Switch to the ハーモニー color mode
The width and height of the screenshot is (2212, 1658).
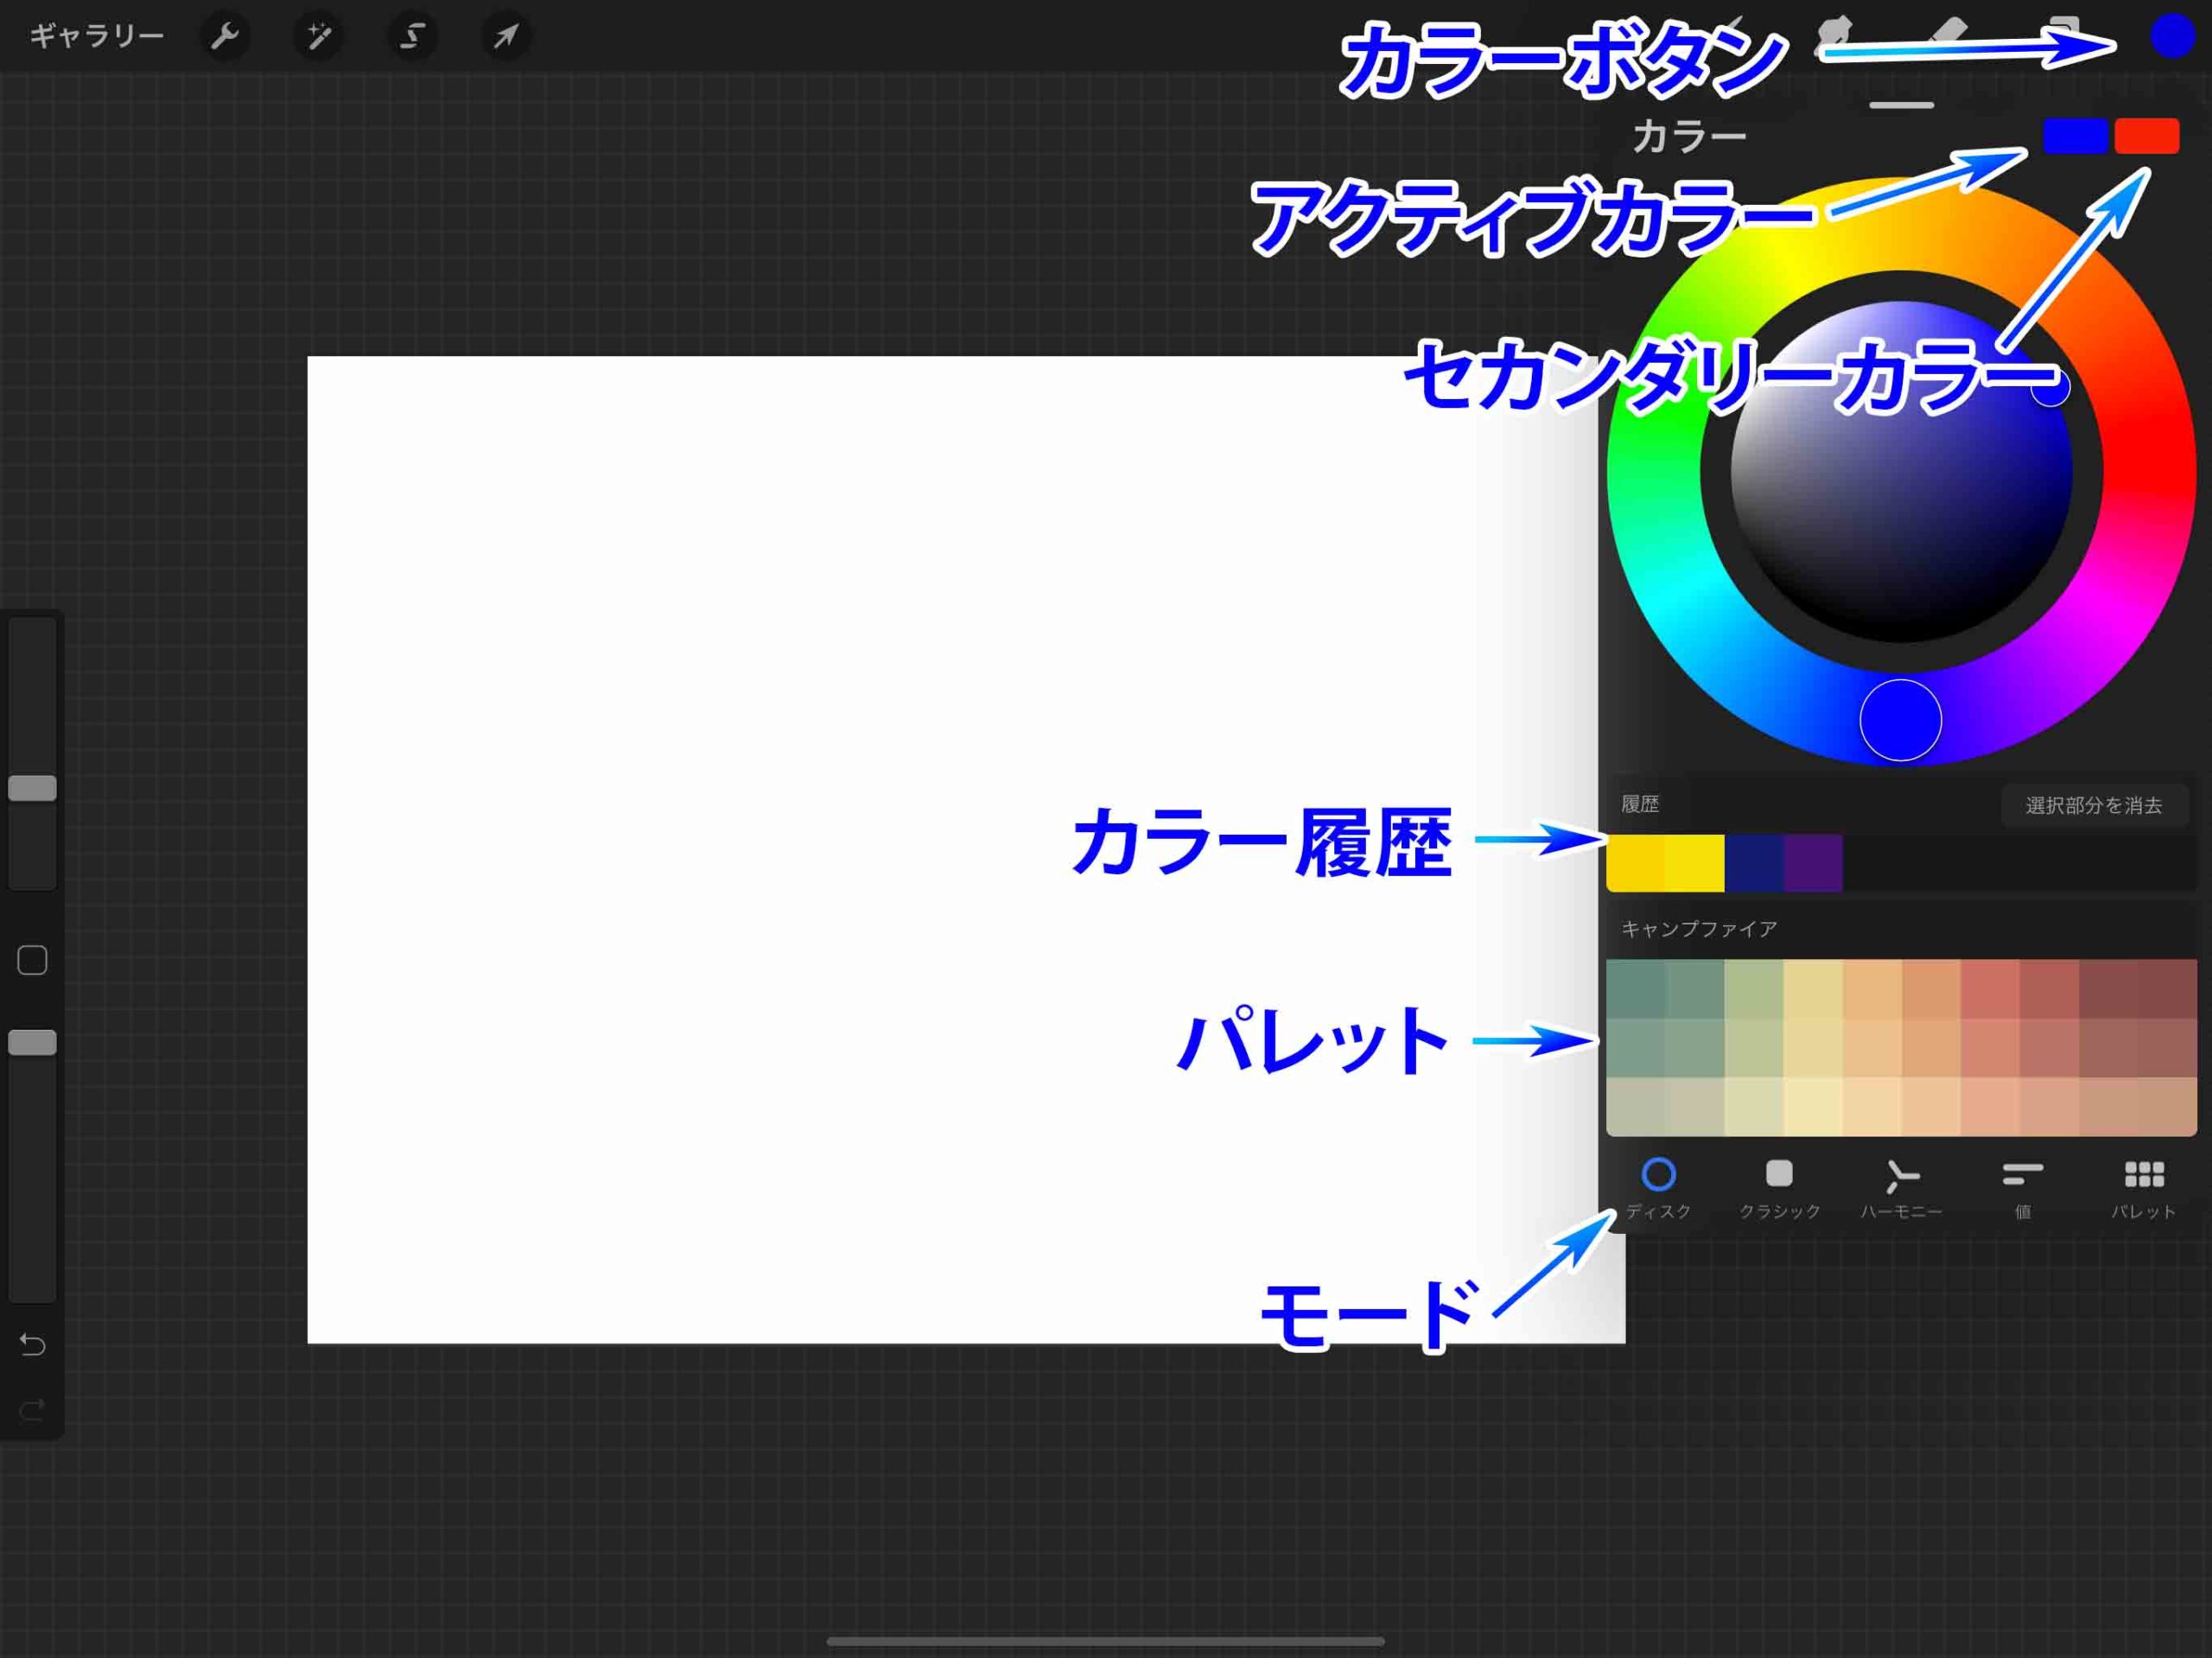click(1901, 1188)
